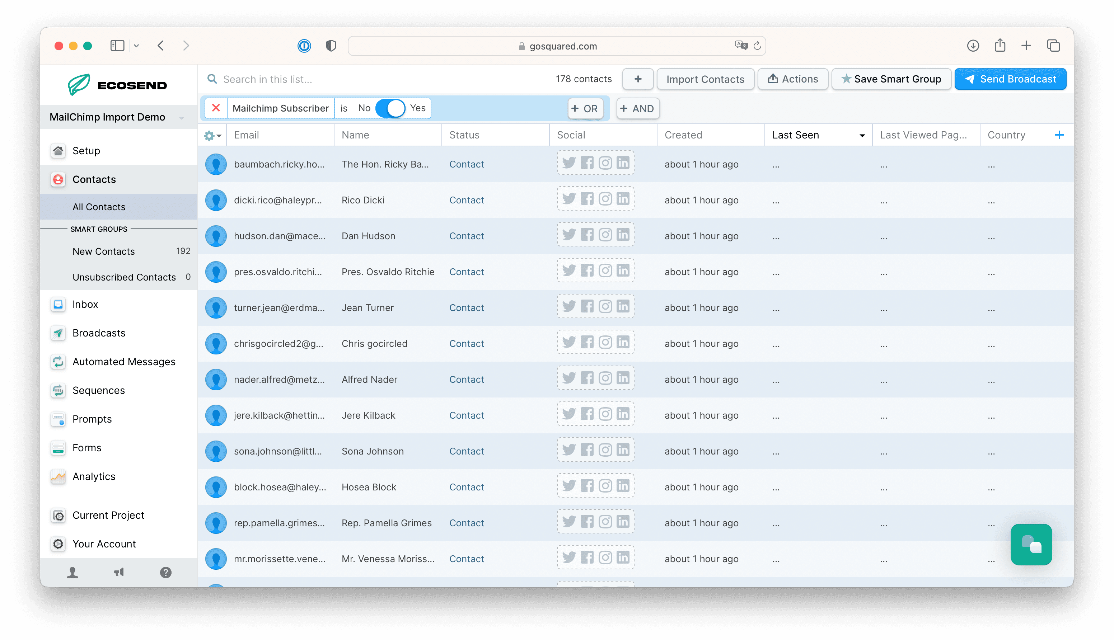
Task: Open the MailChimp Import Demo project dropdown
Action: click(119, 117)
